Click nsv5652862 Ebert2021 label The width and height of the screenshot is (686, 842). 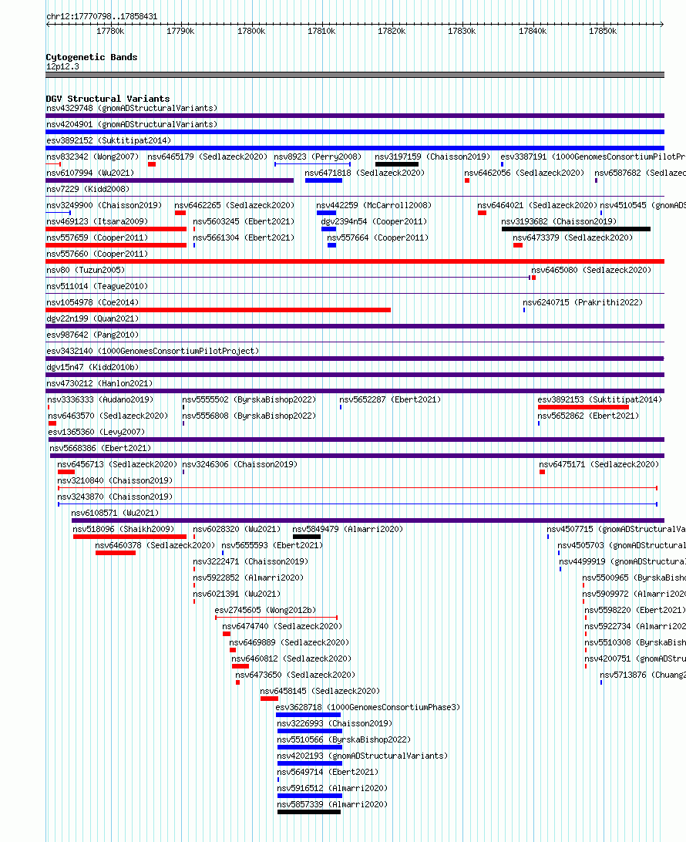588,415
